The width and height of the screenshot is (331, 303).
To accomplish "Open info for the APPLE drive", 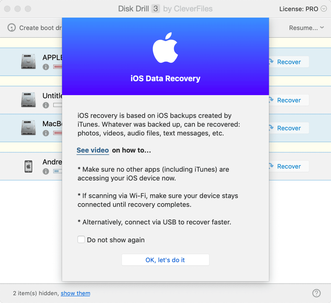I will click(46, 67).
